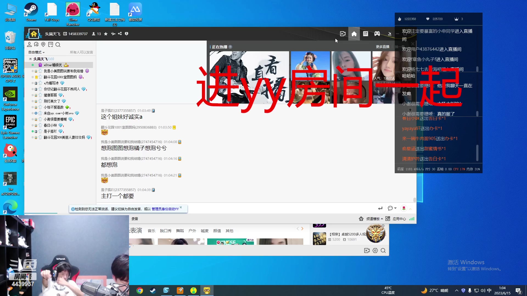This screenshot has width=527, height=296.
Task: Click the report shield icon in header
Action: (x=127, y=34)
